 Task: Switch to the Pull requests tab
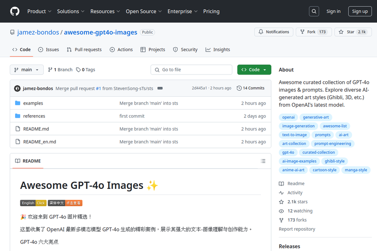click(84, 49)
